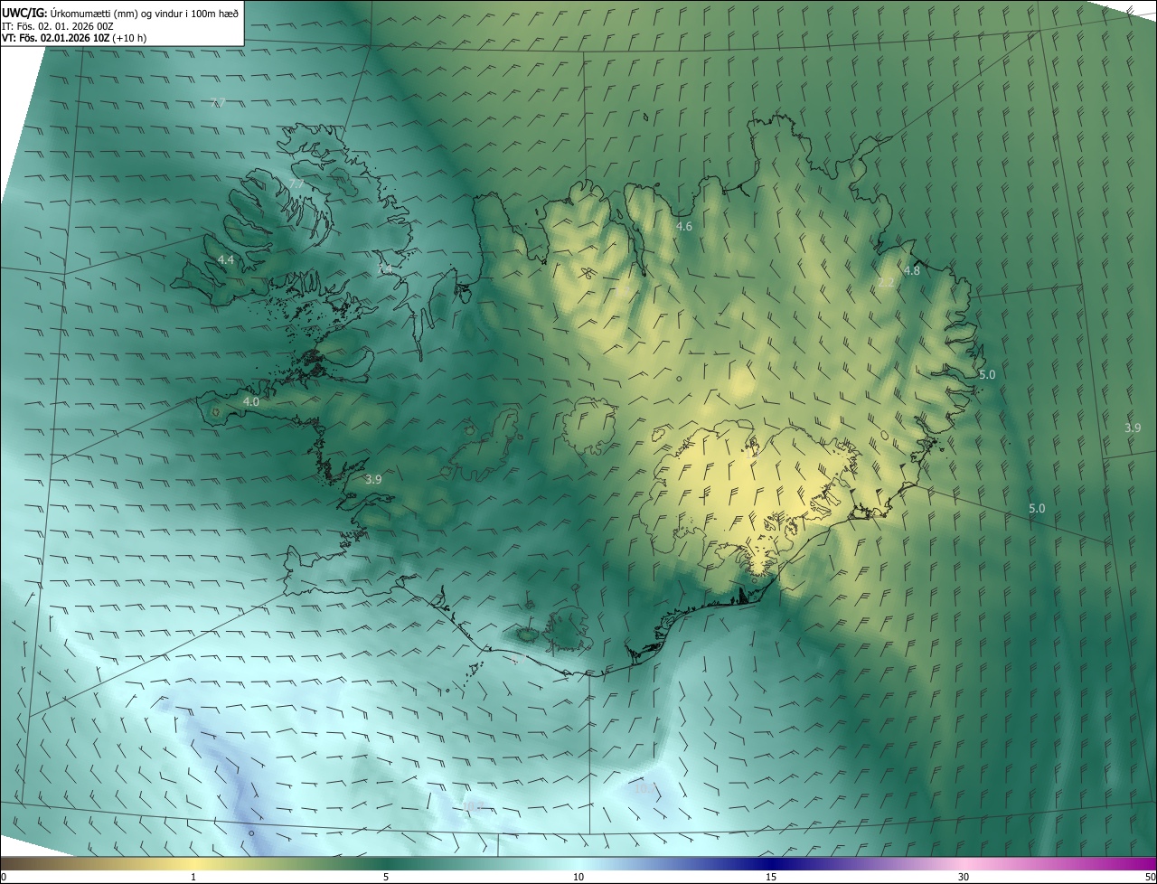
Task: Click the UWC/IG Úrkomumætti title line
Action: (x=120, y=13)
